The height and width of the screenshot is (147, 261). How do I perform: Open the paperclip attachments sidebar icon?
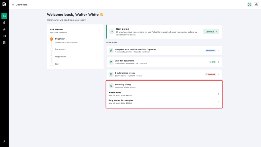4,29
